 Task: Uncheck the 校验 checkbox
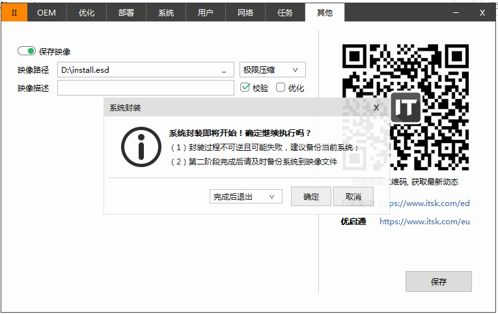[x=245, y=87]
